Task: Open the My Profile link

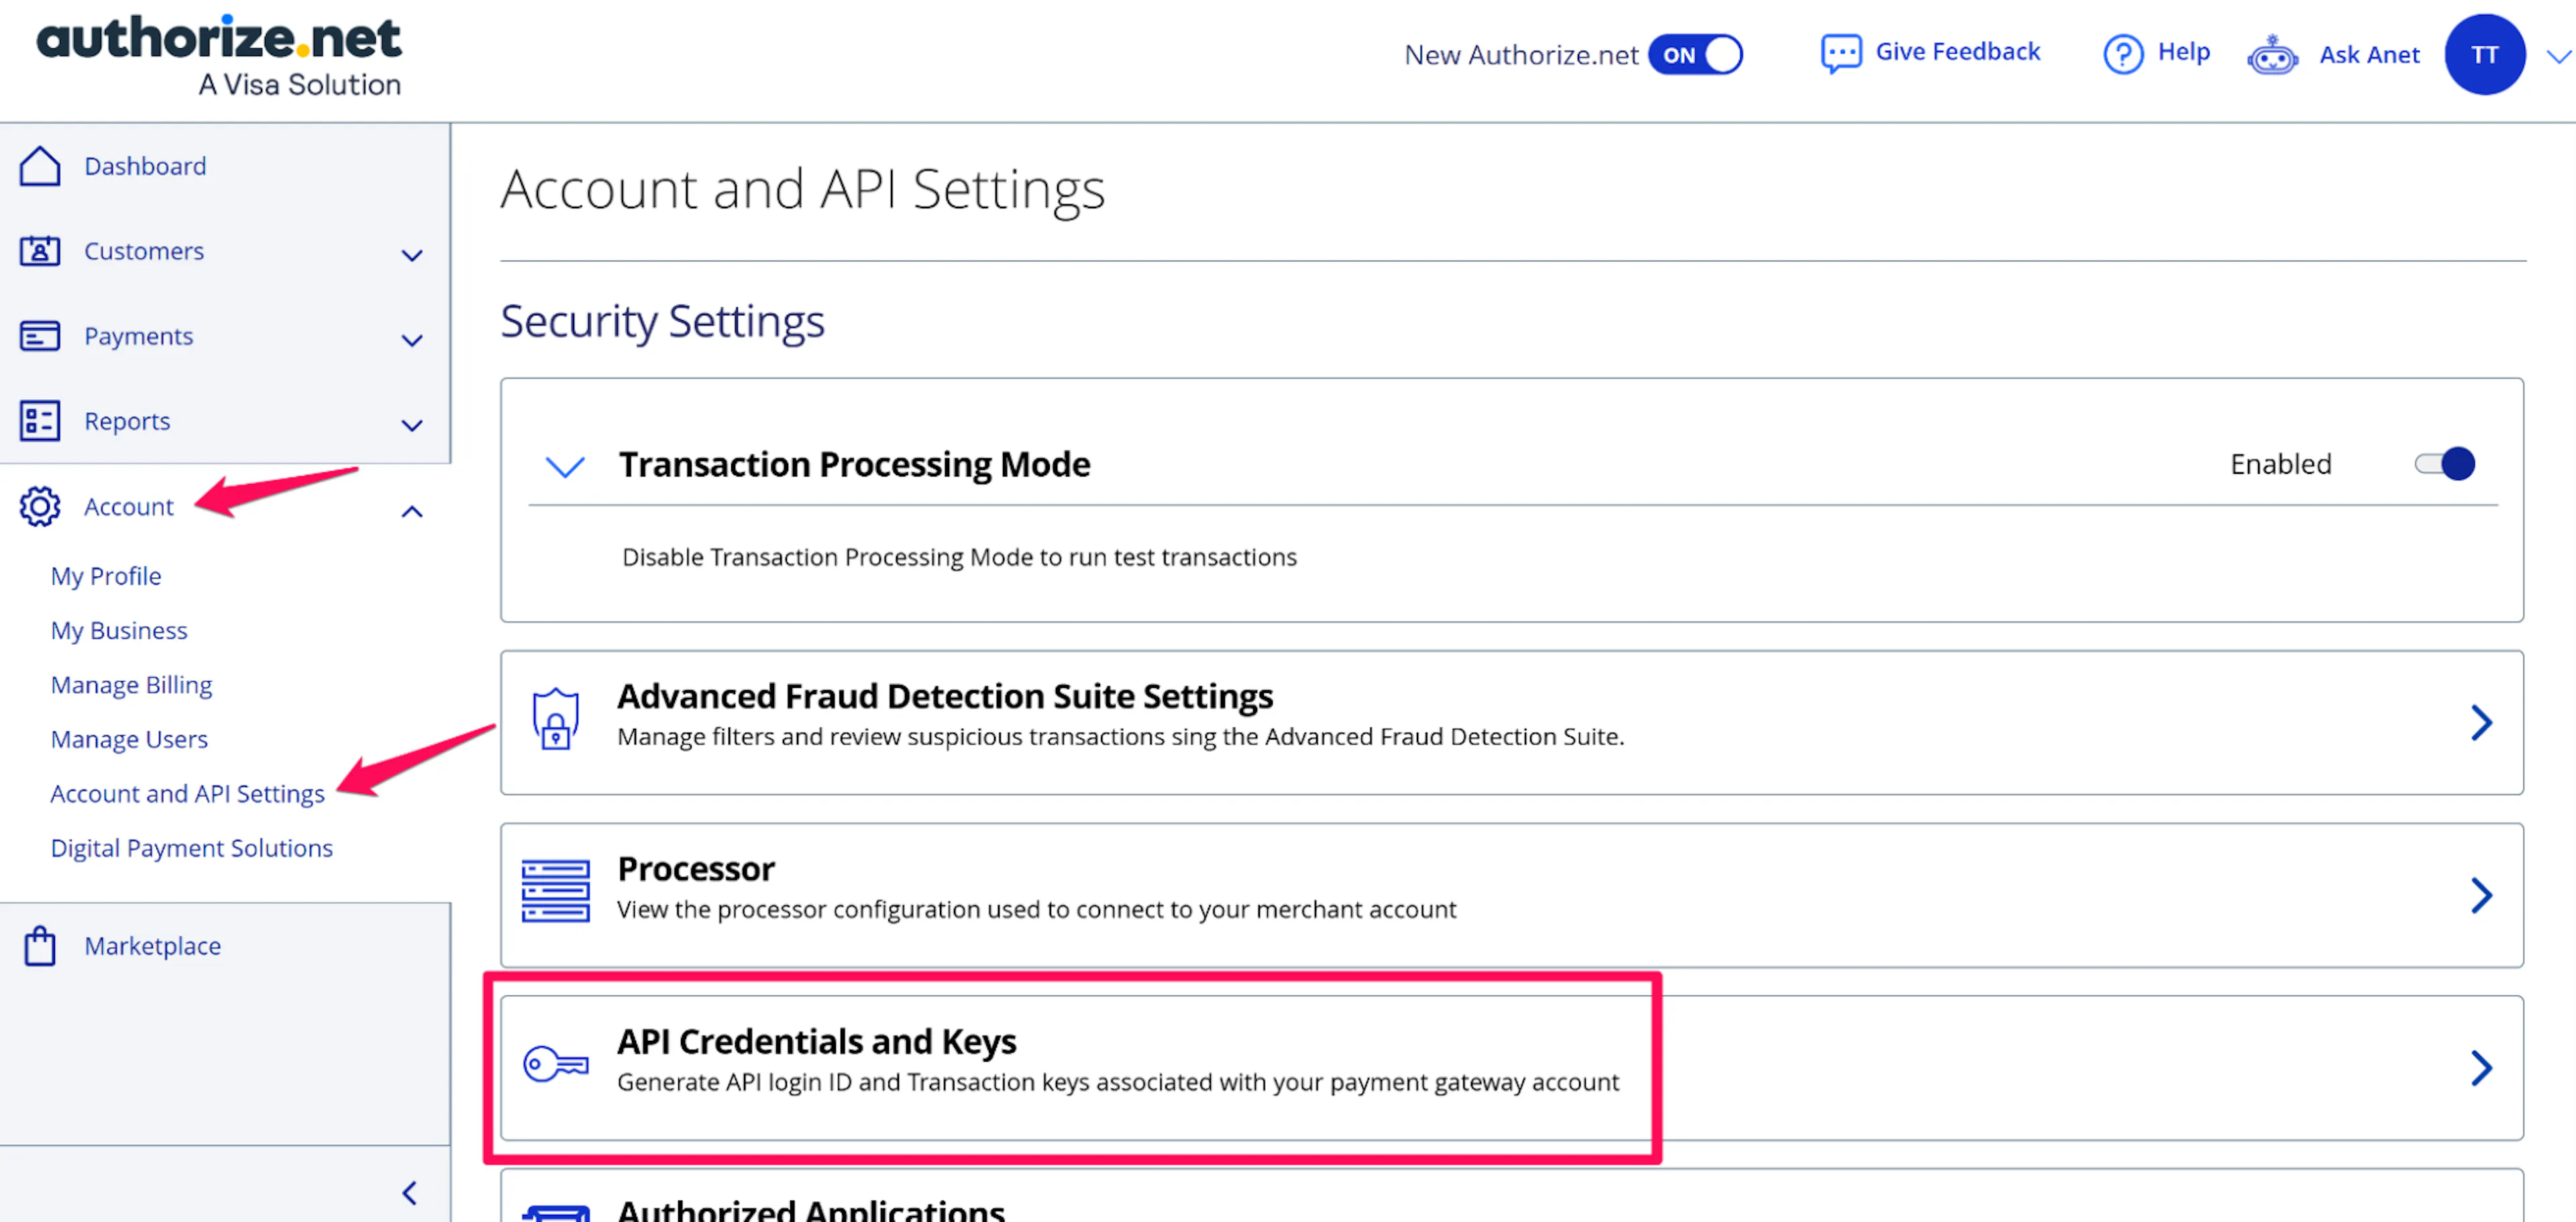Action: [105, 576]
